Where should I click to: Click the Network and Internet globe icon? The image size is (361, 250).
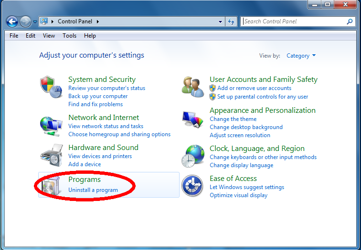coord(51,127)
